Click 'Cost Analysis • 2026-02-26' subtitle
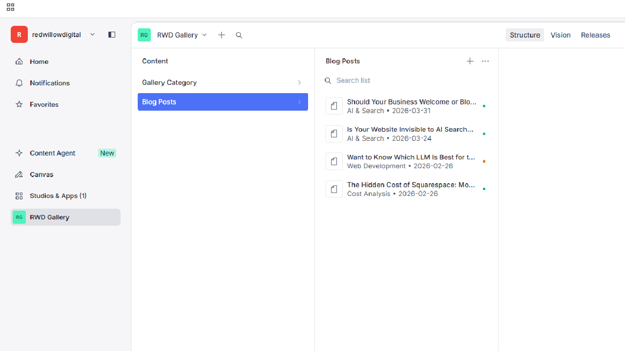The width and height of the screenshot is (625, 351). pos(393,194)
